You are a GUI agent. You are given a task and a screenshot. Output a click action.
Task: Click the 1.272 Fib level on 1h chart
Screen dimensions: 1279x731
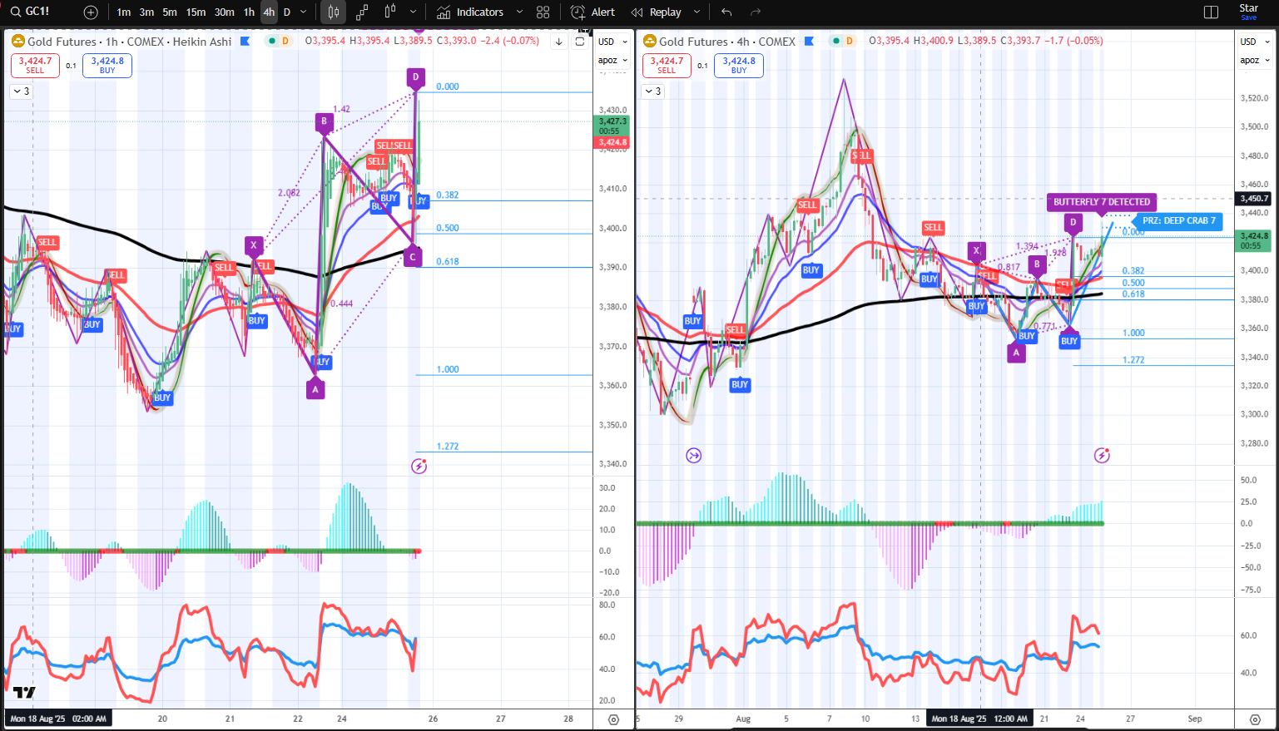pyautogui.click(x=448, y=447)
